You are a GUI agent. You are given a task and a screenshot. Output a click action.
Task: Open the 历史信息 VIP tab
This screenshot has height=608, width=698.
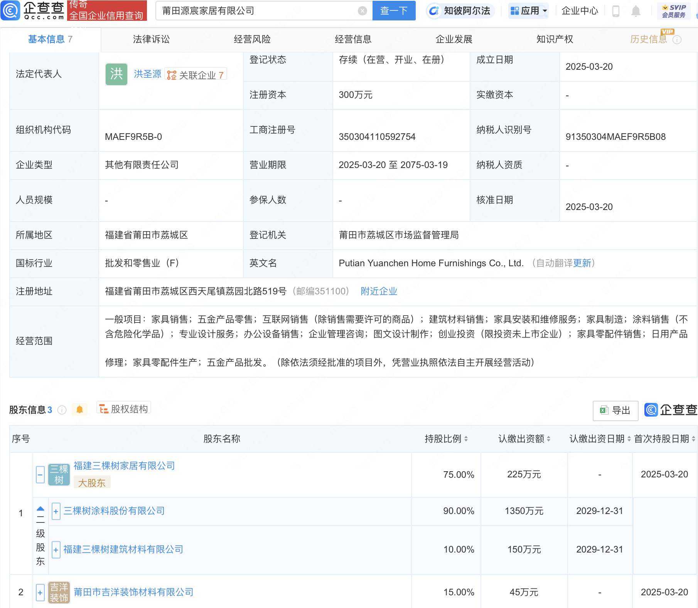649,39
